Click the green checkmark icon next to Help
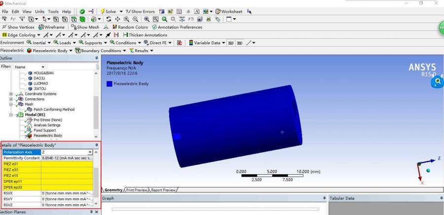 (x=82, y=12)
